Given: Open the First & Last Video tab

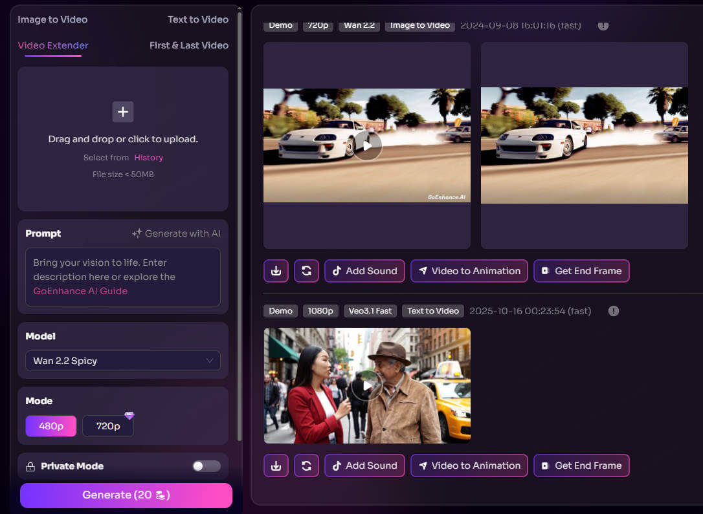Looking at the screenshot, I should pyautogui.click(x=188, y=45).
